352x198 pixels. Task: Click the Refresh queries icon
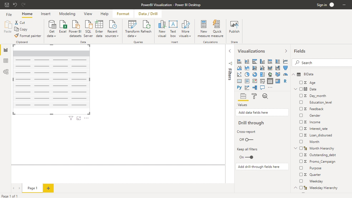point(146,25)
